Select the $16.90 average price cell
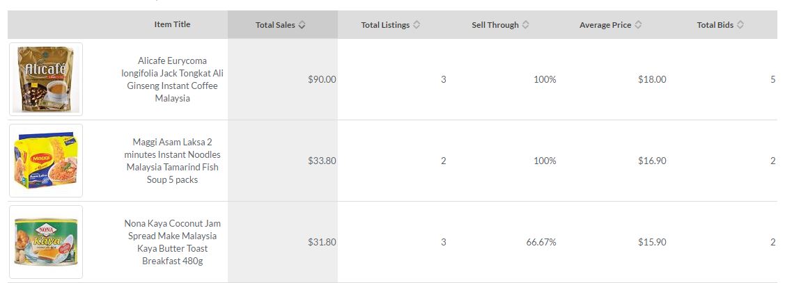The image size is (792, 283). pos(652,161)
